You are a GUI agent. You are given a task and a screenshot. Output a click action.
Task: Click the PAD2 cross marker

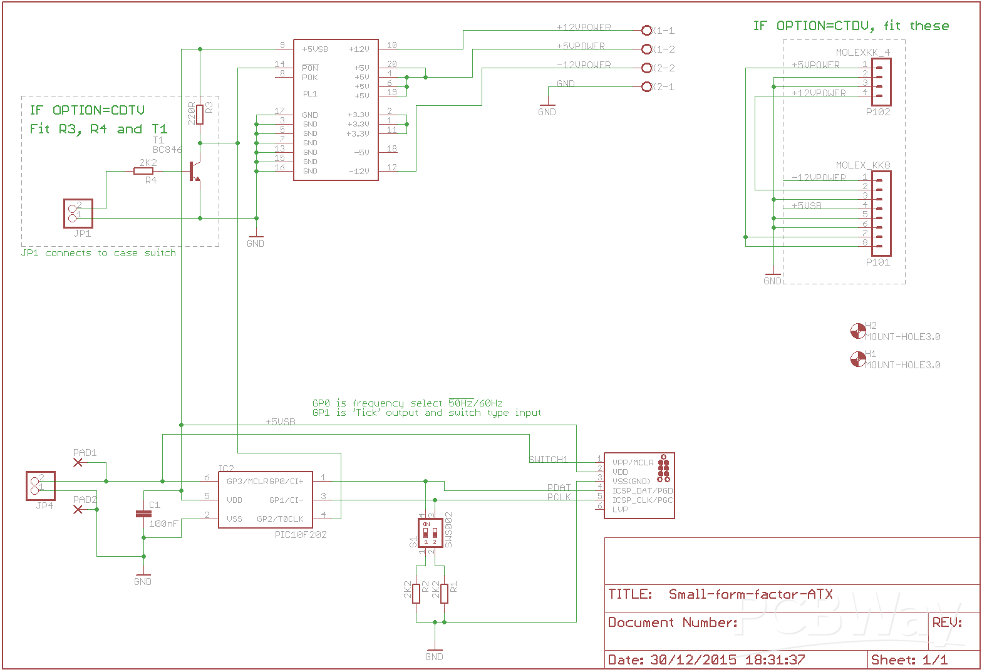point(78,509)
